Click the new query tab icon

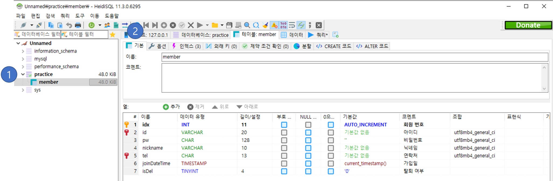point(335,35)
